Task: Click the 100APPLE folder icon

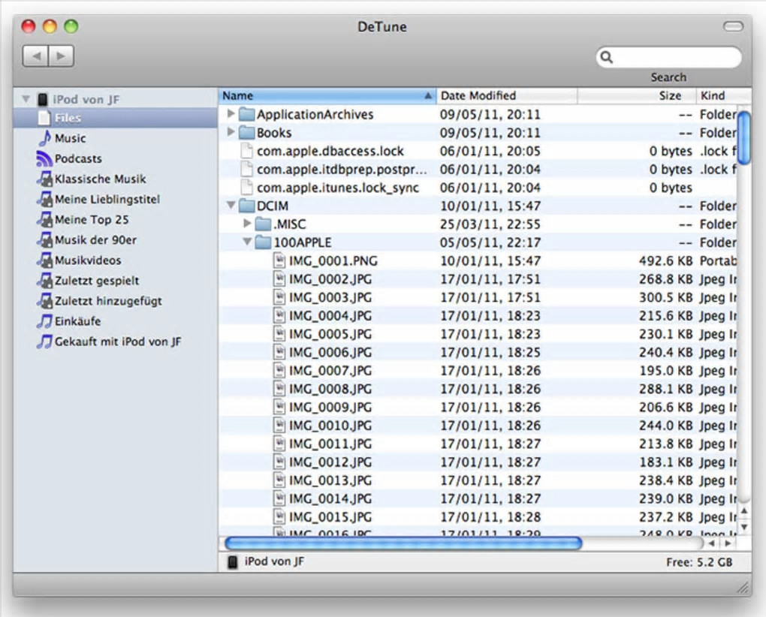Action: point(264,242)
